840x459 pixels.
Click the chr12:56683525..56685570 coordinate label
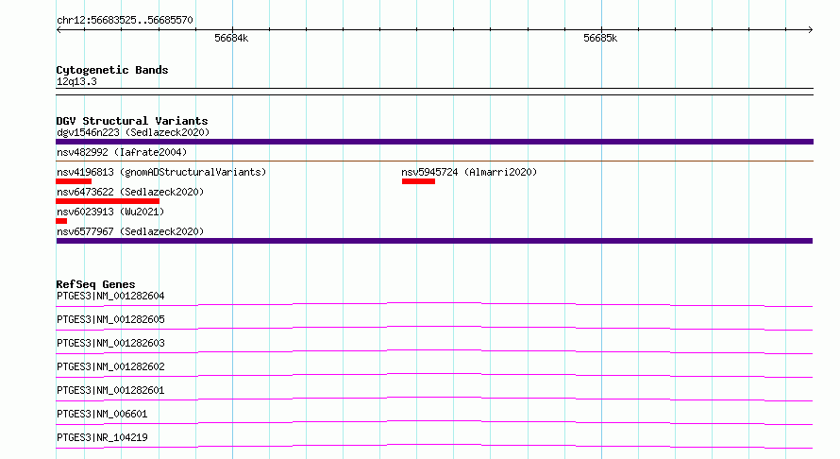click(x=125, y=20)
